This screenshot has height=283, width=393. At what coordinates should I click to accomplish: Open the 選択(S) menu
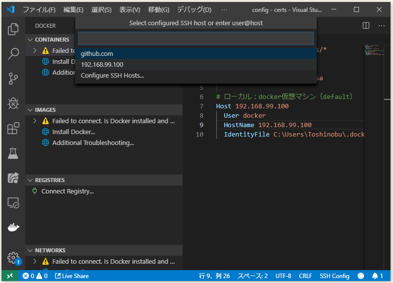coord(101,9)
